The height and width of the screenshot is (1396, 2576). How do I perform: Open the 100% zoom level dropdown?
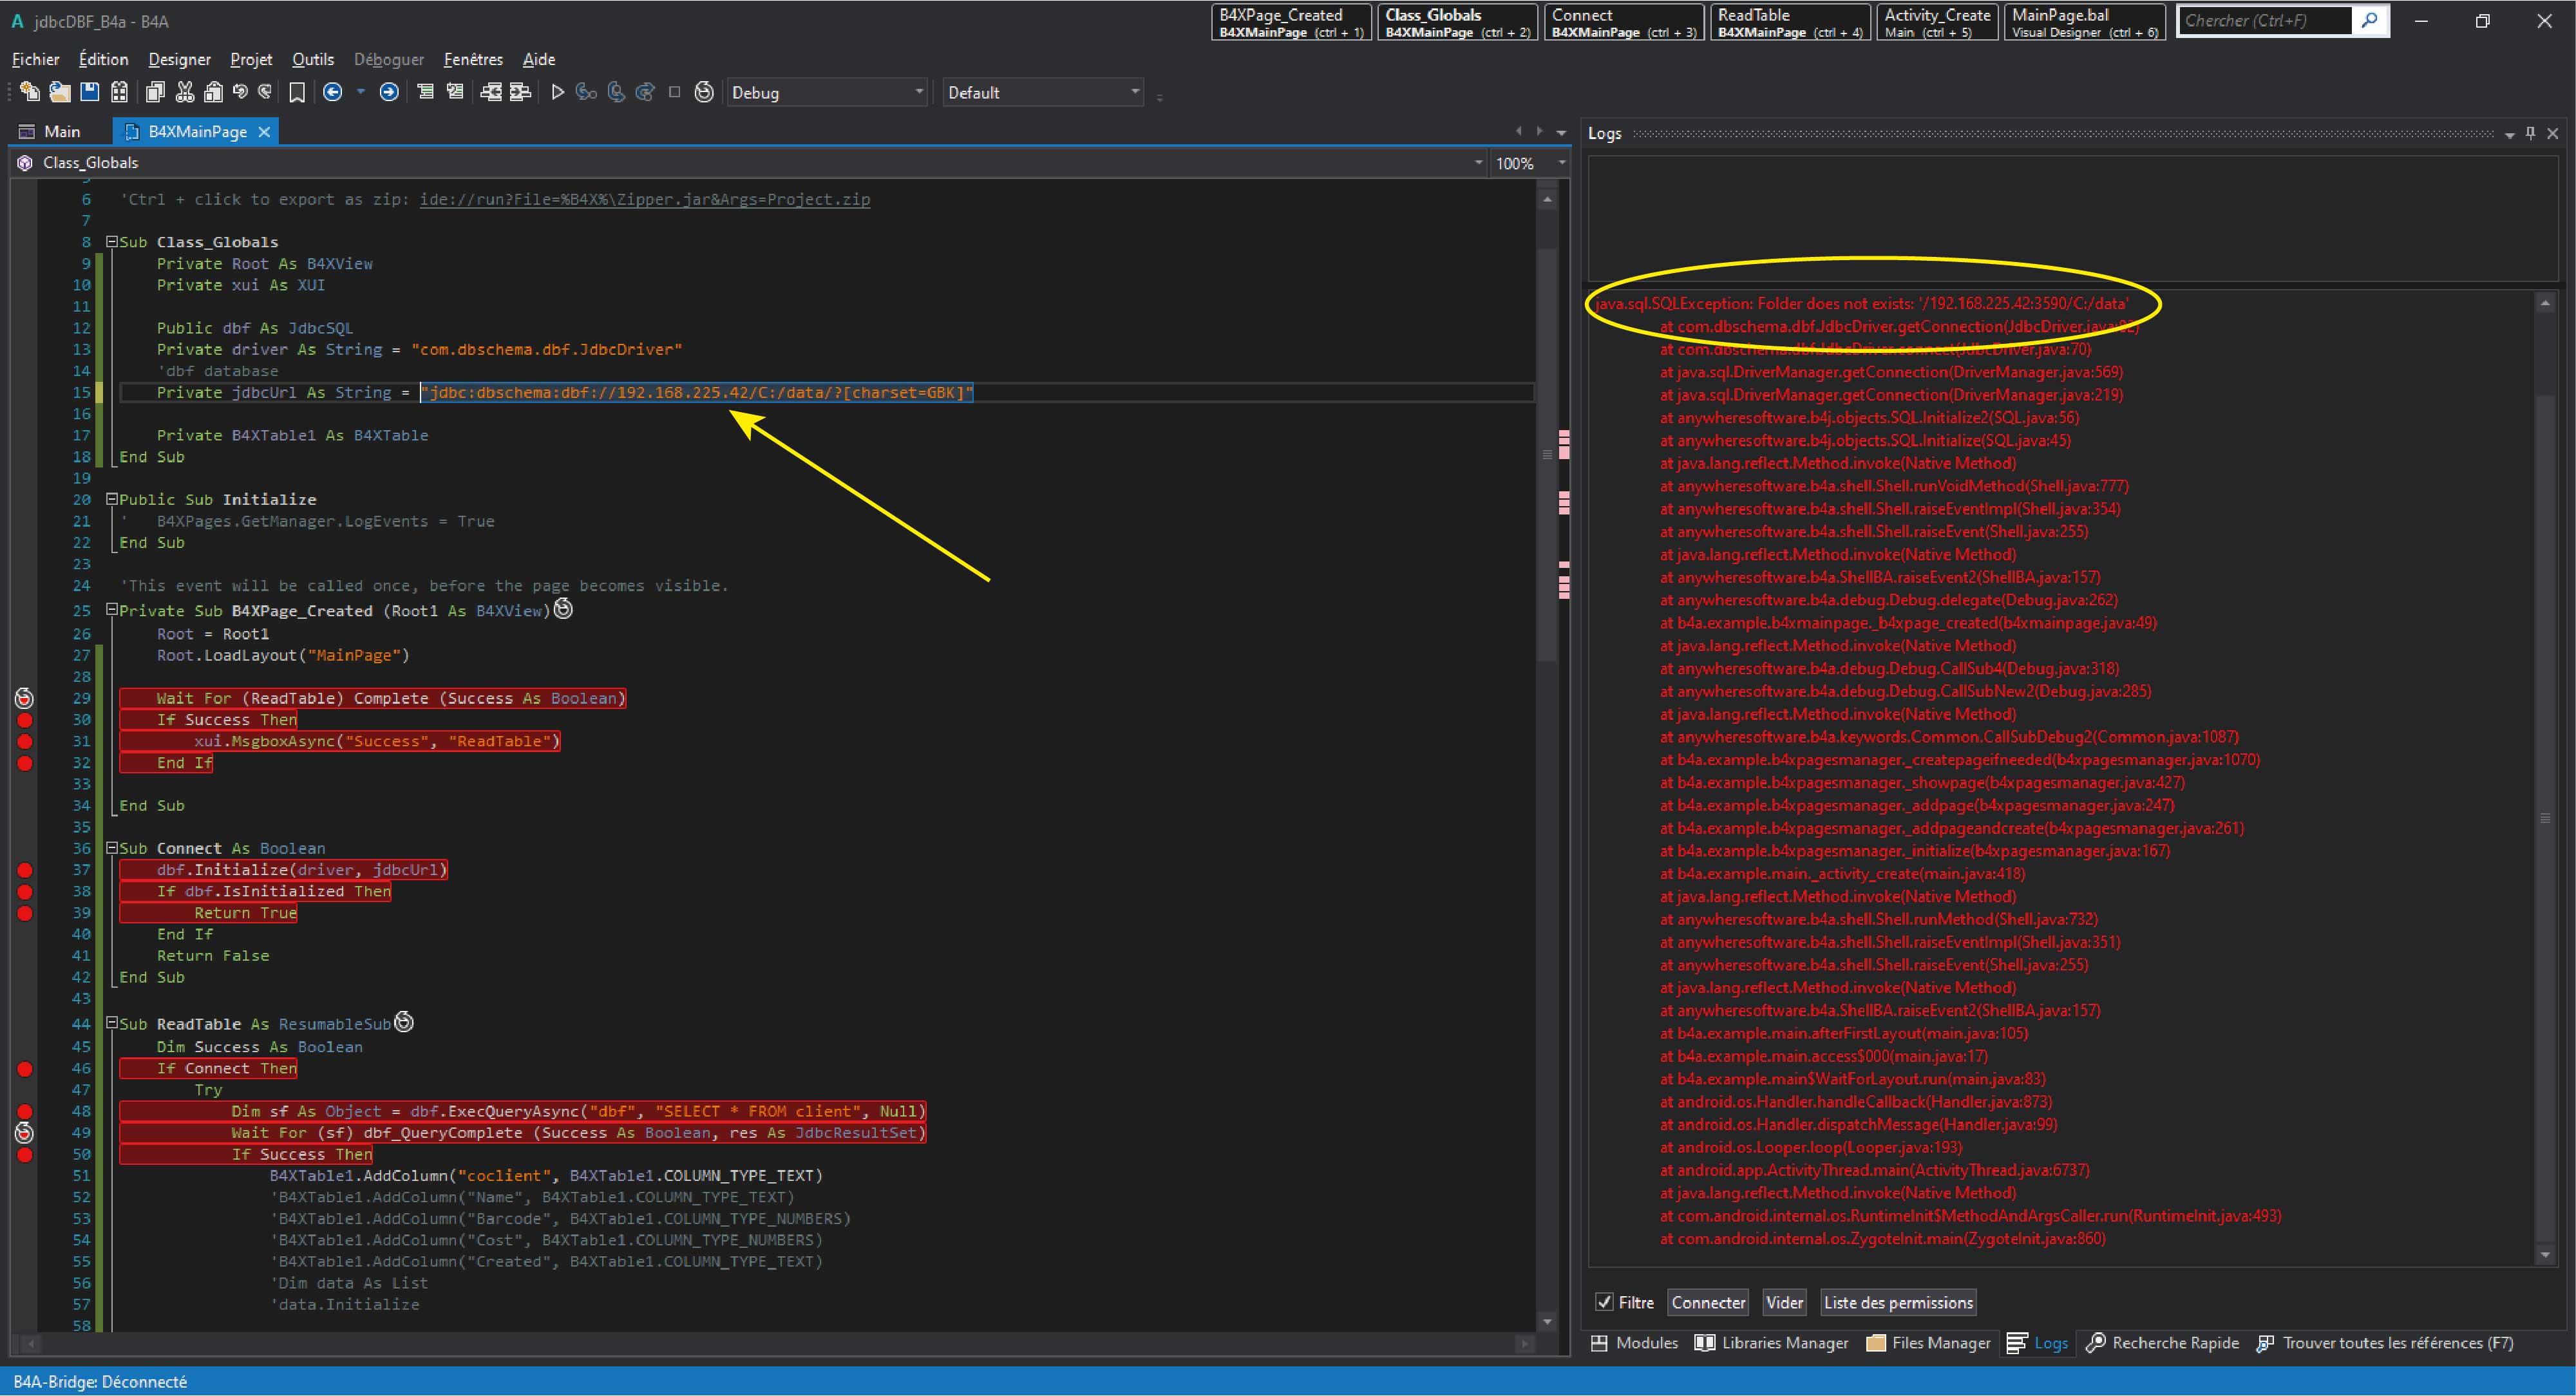pos(1561,163)
